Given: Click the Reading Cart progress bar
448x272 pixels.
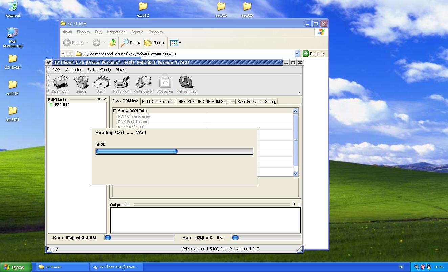Looking at the screenshot, I should pos(174,151).
